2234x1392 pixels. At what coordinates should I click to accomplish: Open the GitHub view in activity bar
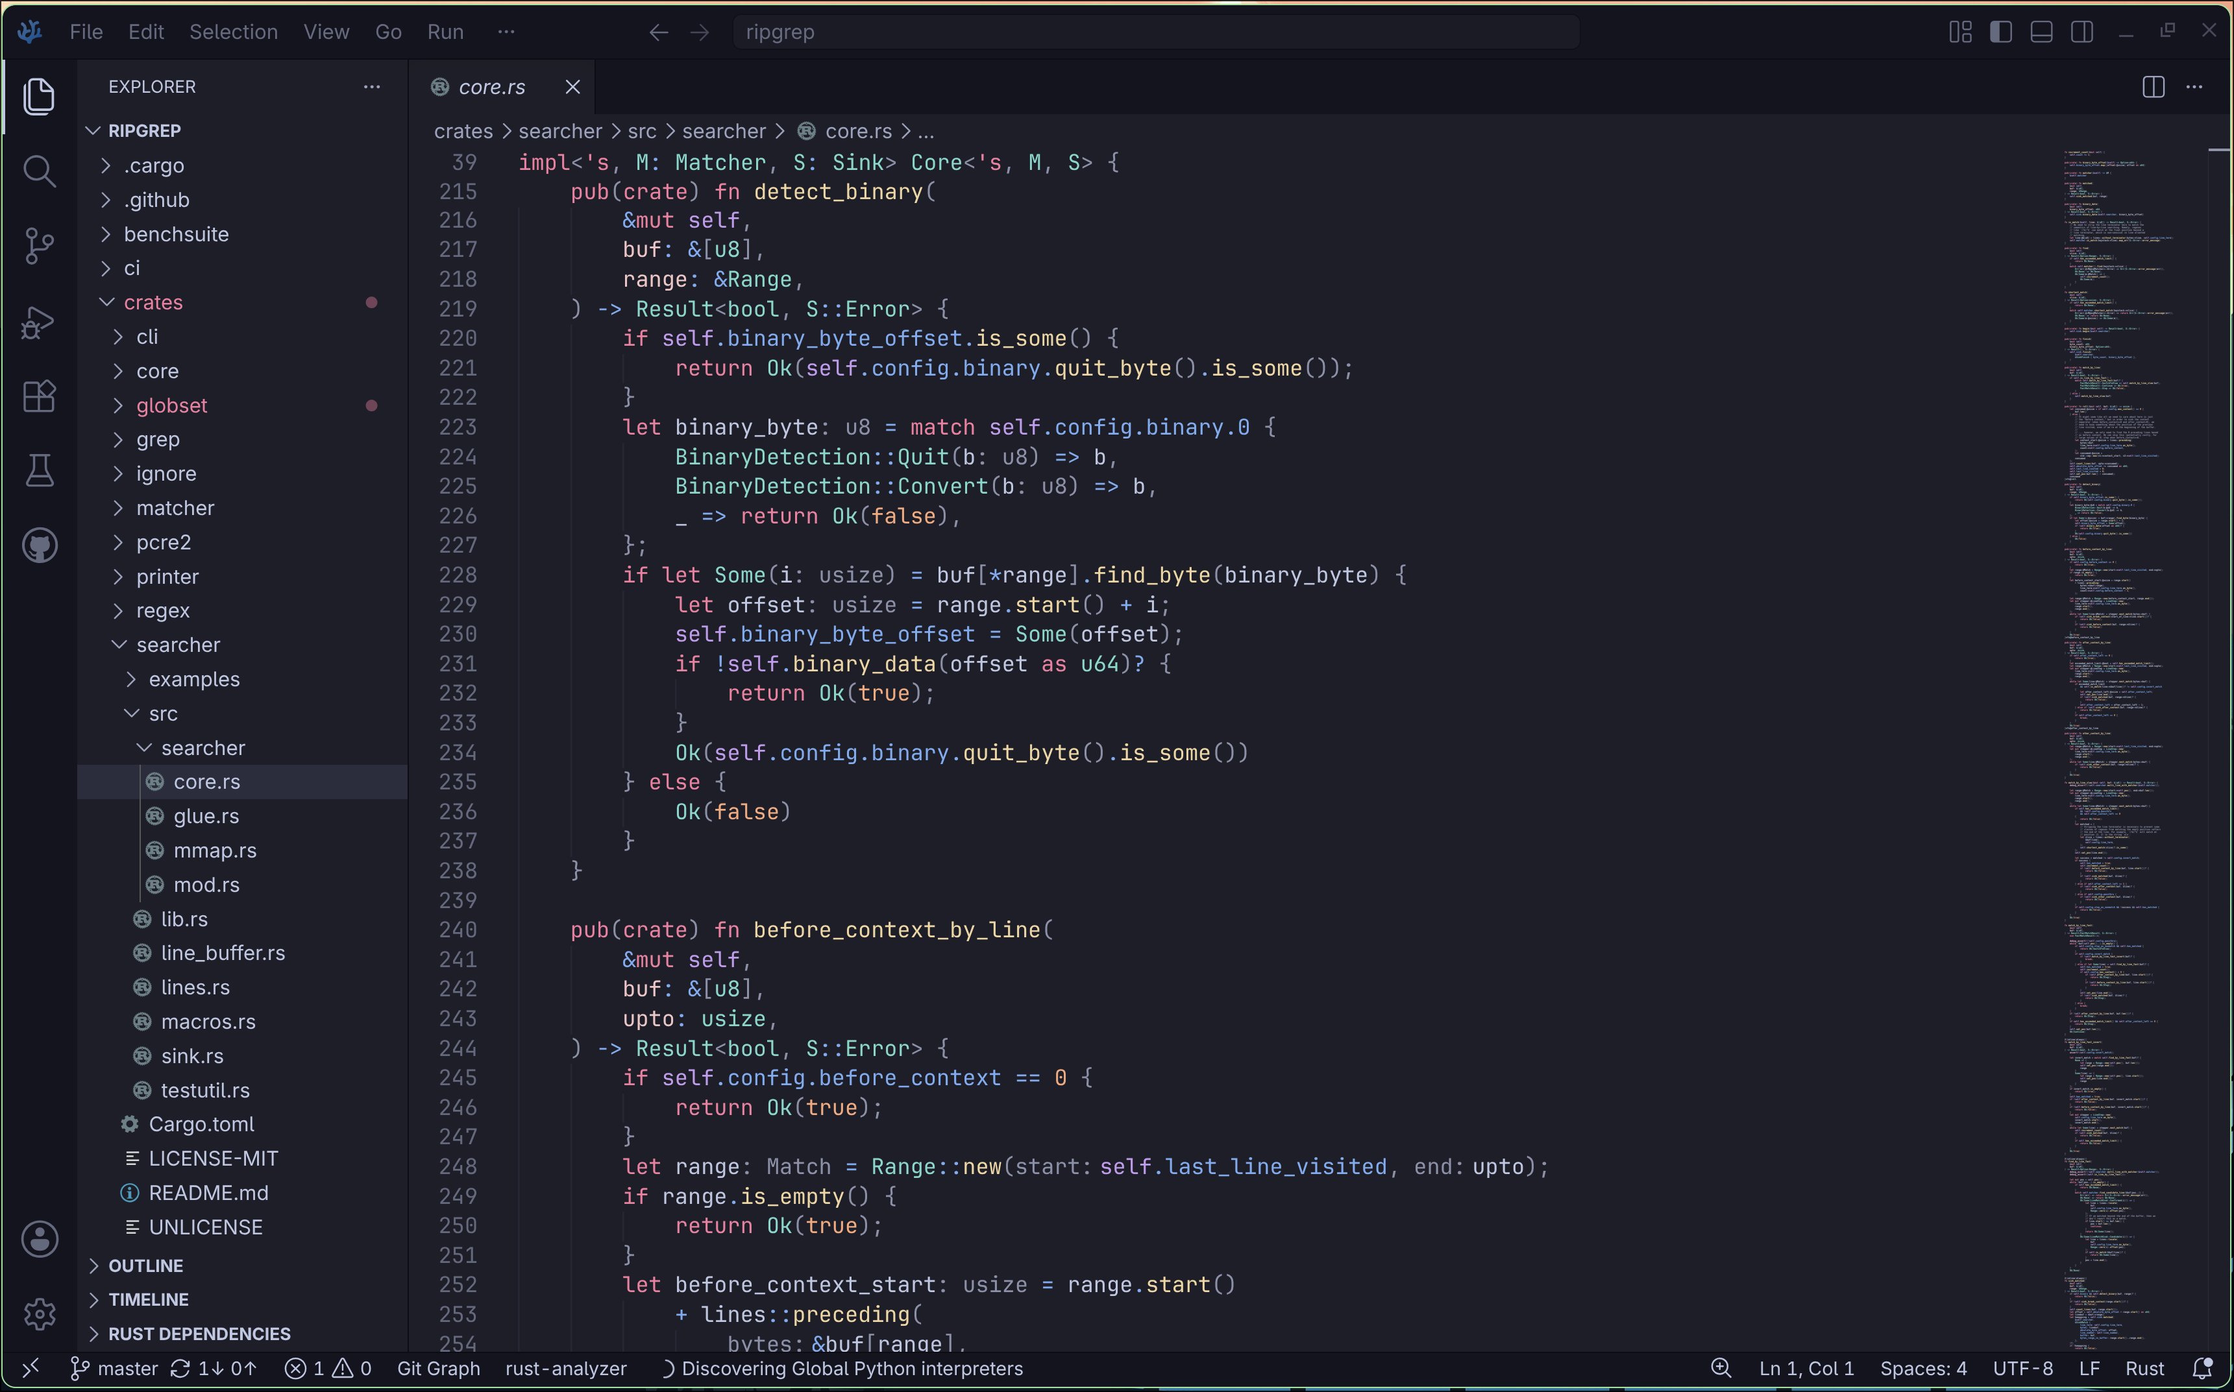39,546
